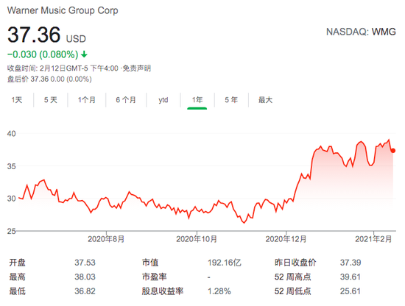Click the 2021年2月 axis label

click(x=373, y=239)
